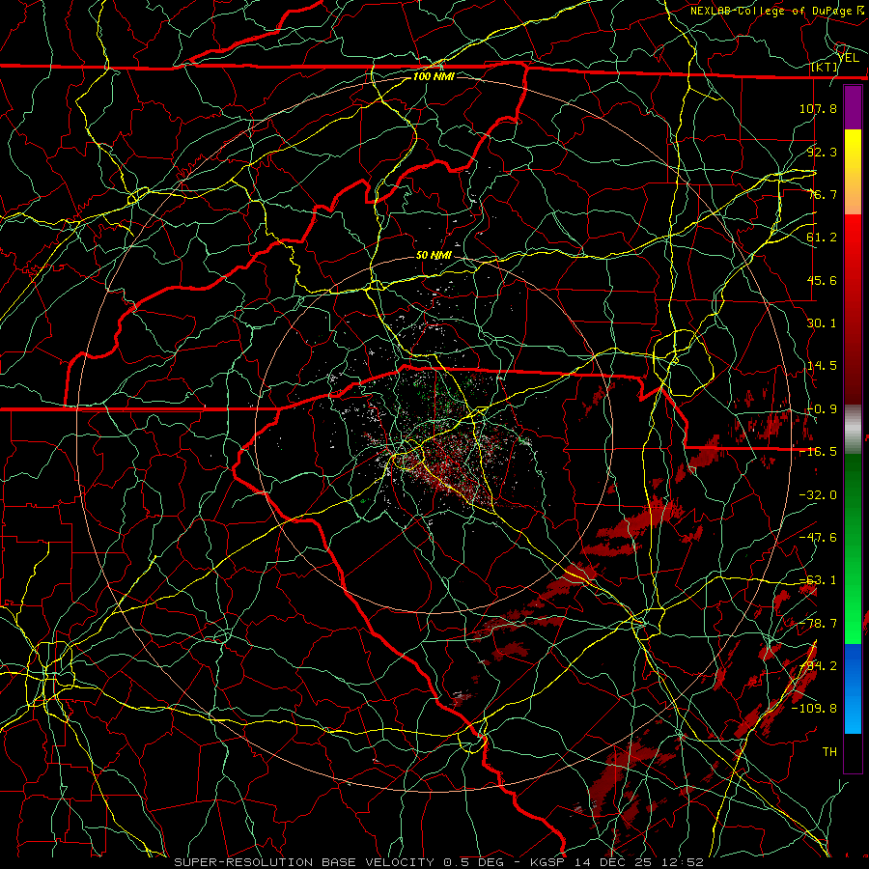Screen dimensions: 869x869
Task: Select the 61.2 legend value
Action: coord(822,238)
